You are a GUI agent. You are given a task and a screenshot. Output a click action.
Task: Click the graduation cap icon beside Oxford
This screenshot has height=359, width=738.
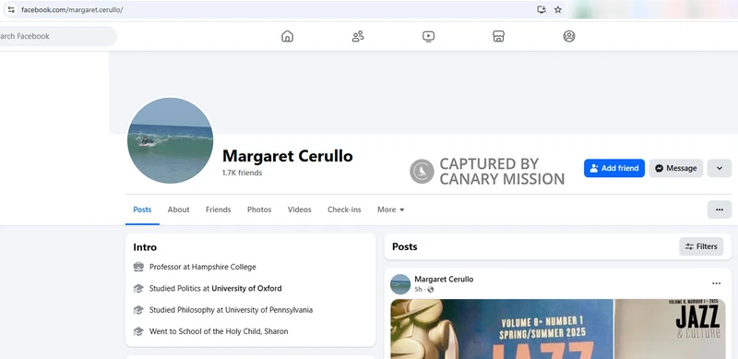coord(138,288)
